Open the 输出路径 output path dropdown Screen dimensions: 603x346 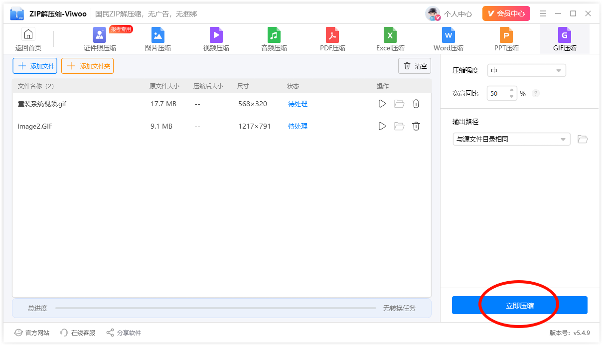(x=511, y=139)
